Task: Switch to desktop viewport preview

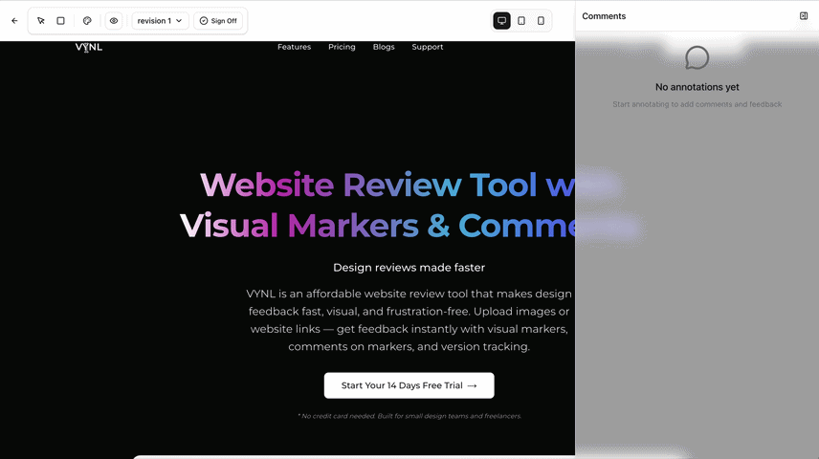Action: click(x=502, y=21)
